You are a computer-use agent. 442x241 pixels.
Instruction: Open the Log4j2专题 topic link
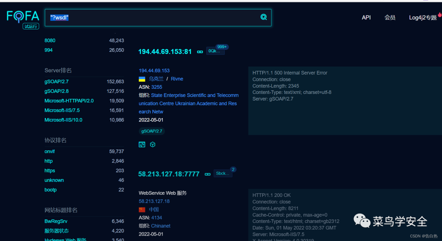coord(423,18)
